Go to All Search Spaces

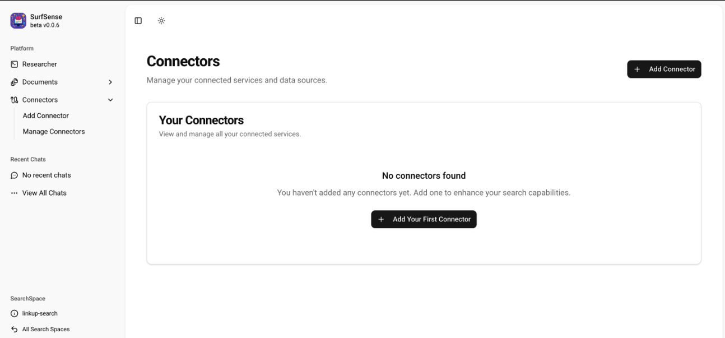[45, 329]
